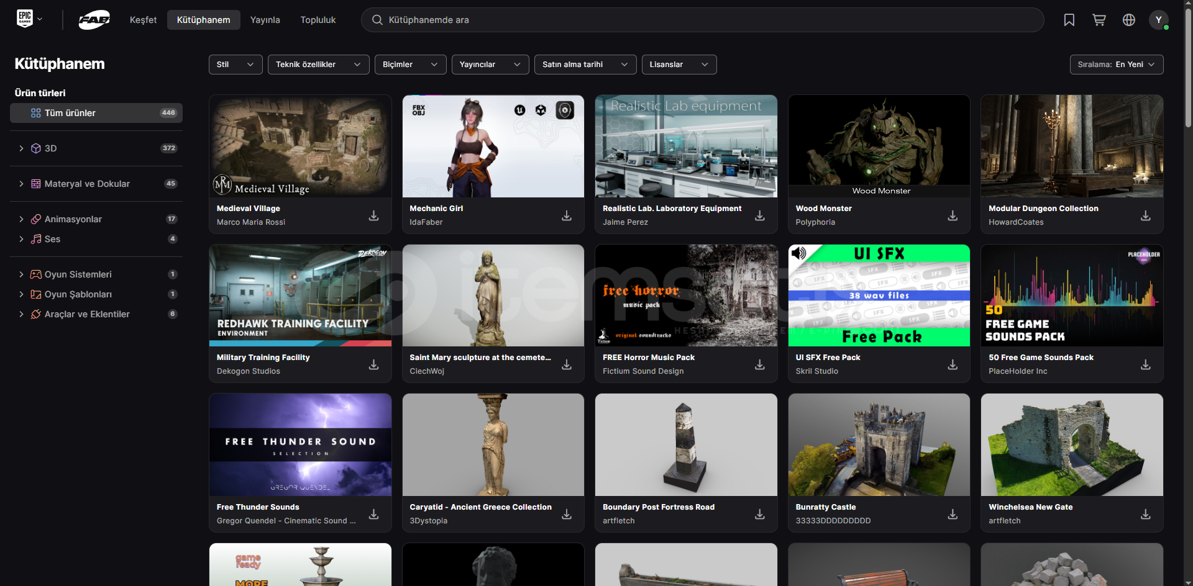This screenshot has width=1193, height=586.
Task: Change the Sıralama sort order dropdown
Action: coord(1116,65)
